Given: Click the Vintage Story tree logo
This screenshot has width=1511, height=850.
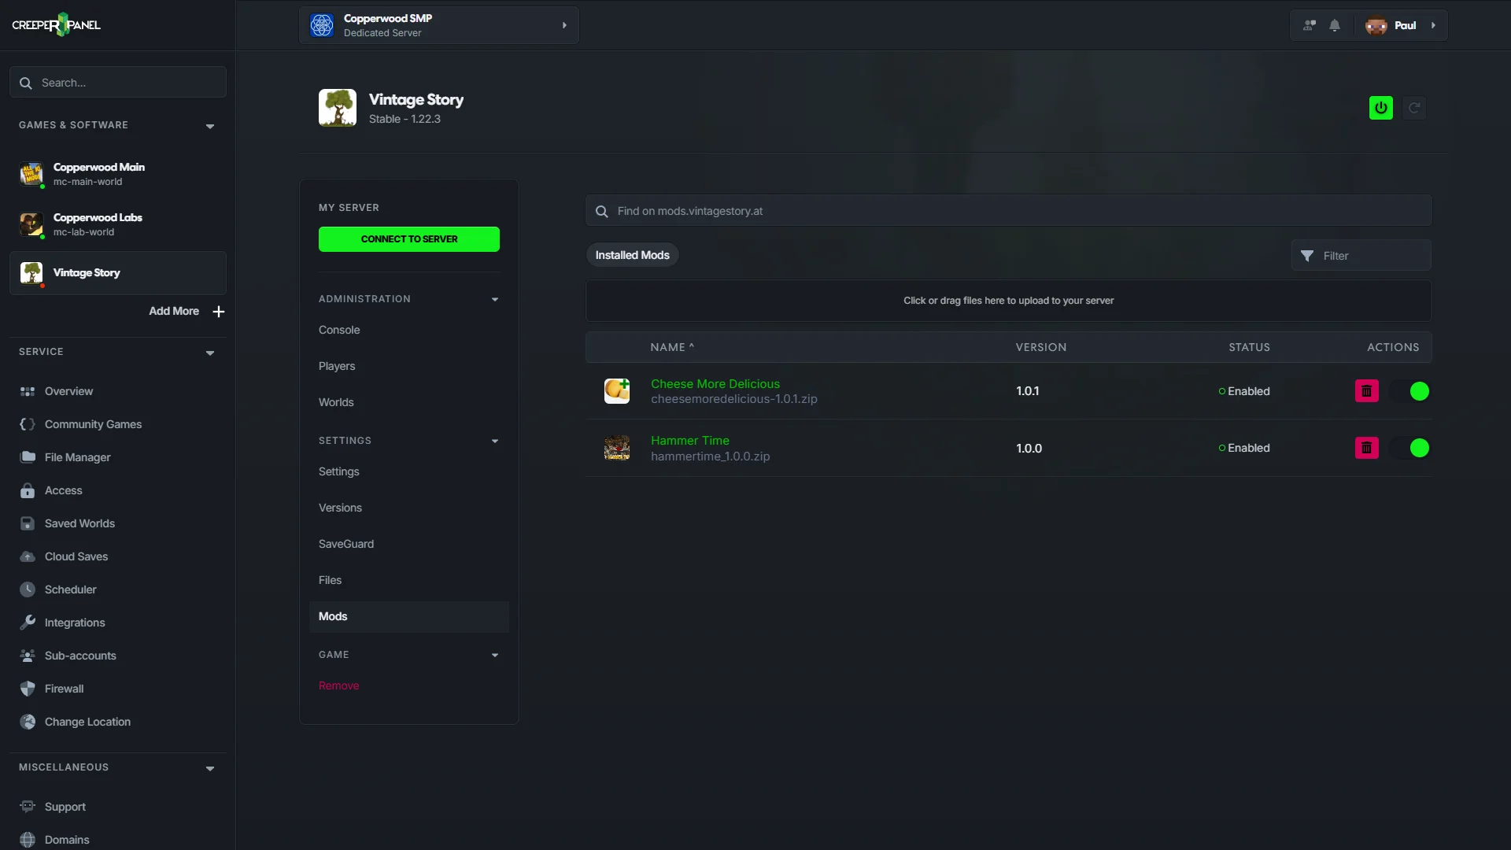Looking at the screenshot, I should (x=338, y=108).
